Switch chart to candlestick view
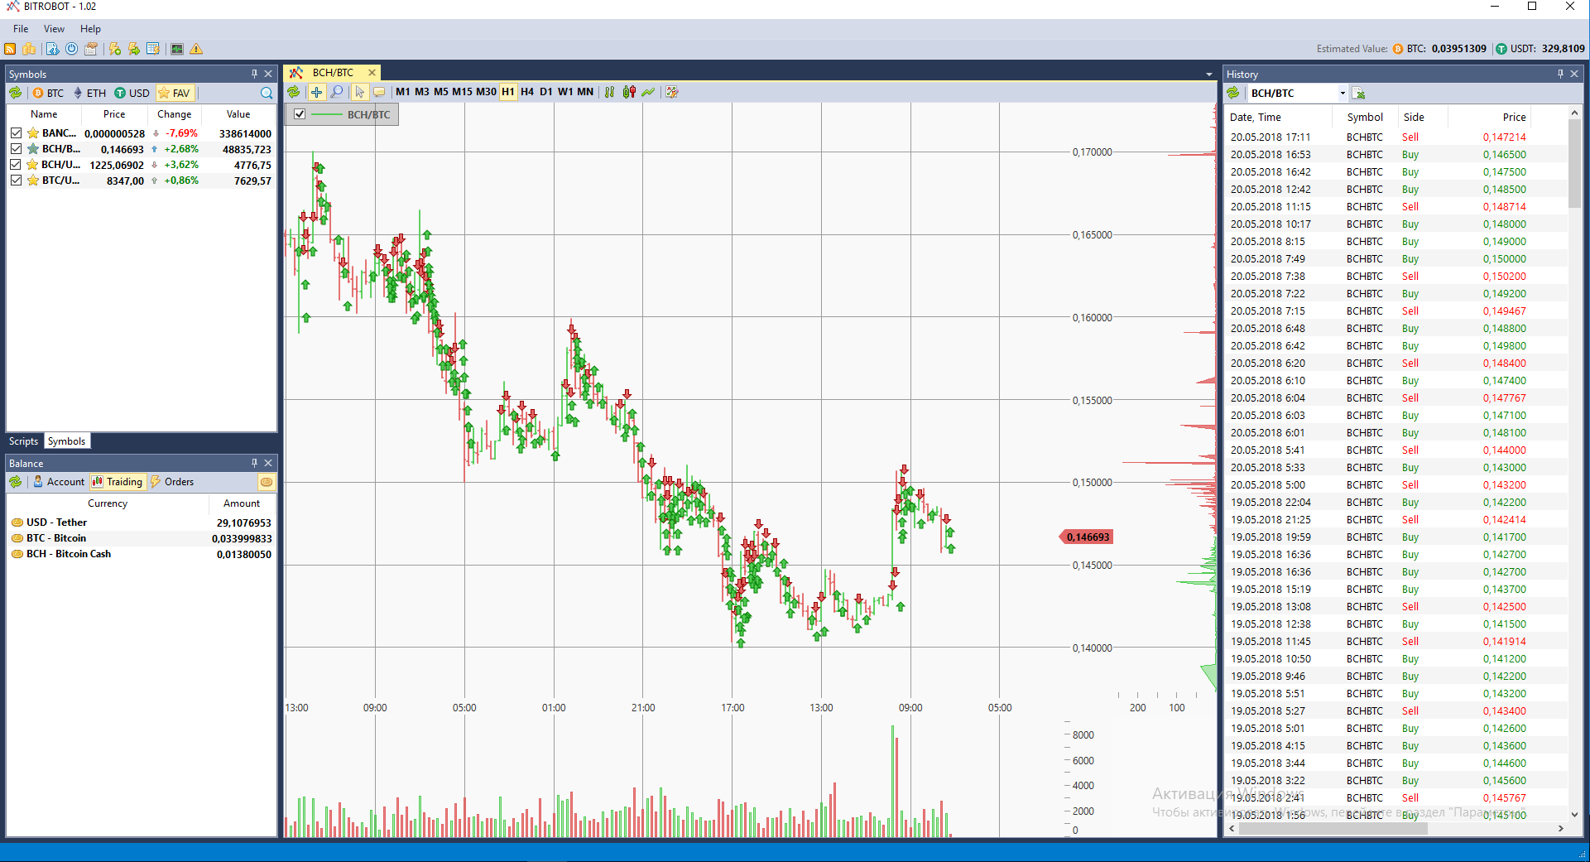 [629, 92]
